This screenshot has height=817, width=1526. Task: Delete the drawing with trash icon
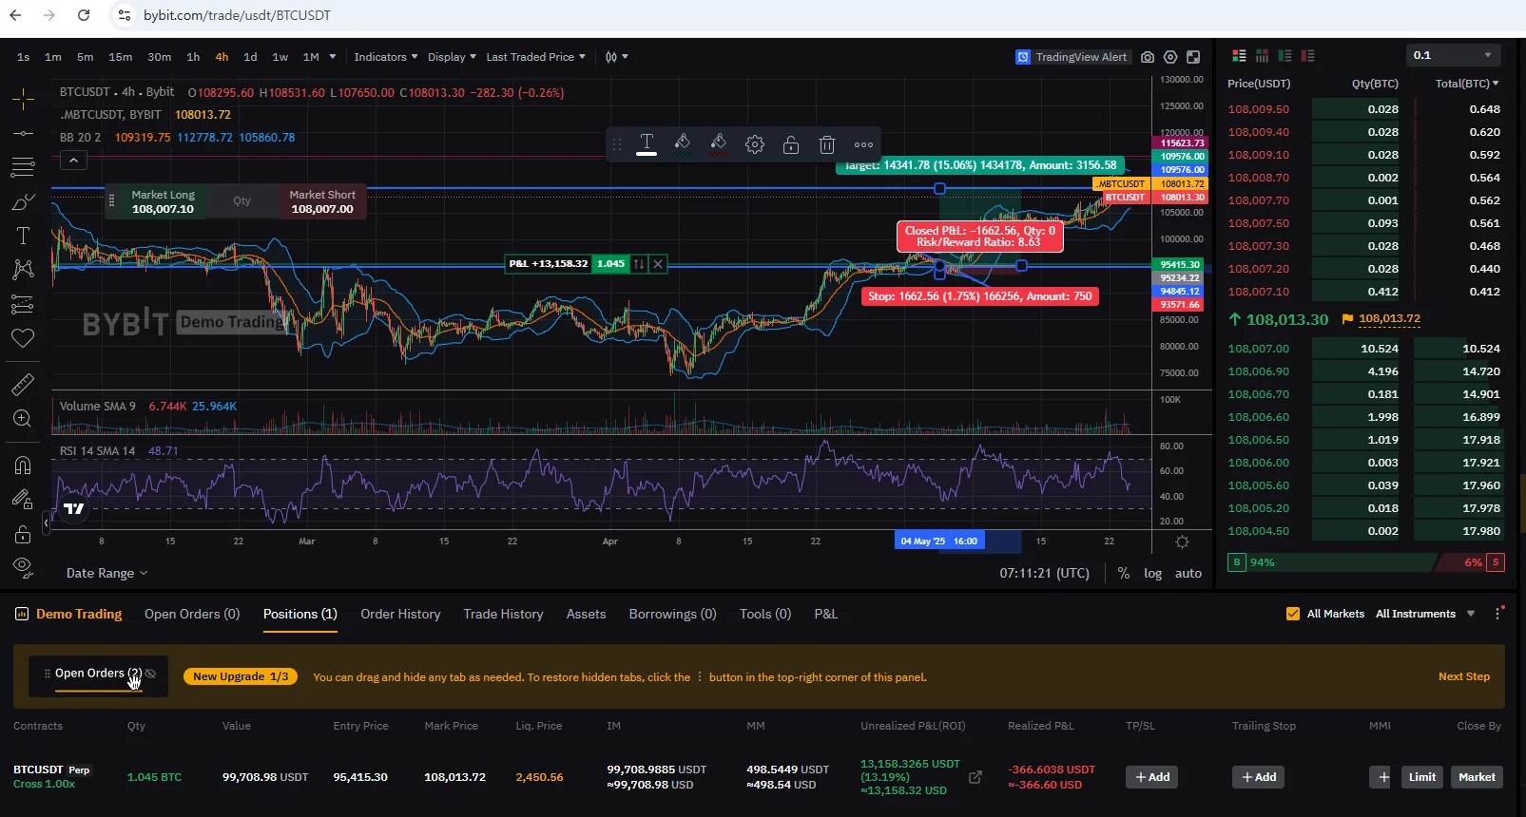pyautogui.click(x=827, y=144)
